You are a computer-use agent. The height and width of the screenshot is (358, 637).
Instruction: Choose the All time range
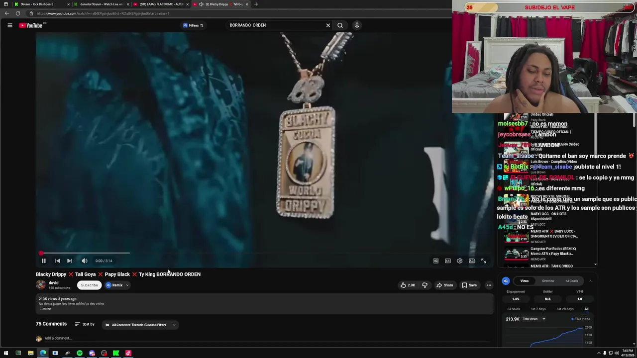pyautogui.click(x=586, y=309)
